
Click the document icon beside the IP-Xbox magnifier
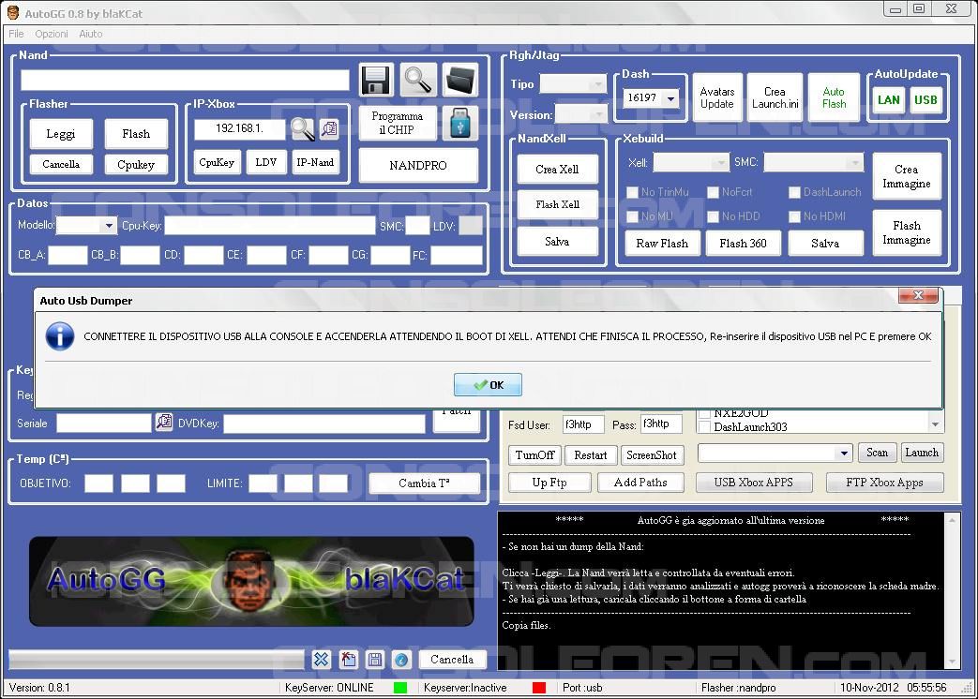pos(328,129)
